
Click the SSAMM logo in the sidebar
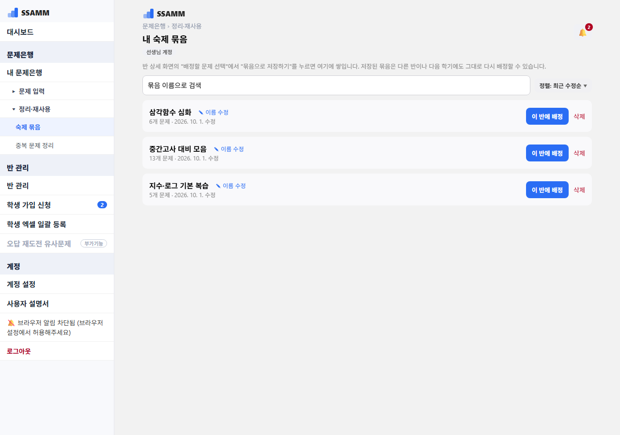(x=29, y=13)
